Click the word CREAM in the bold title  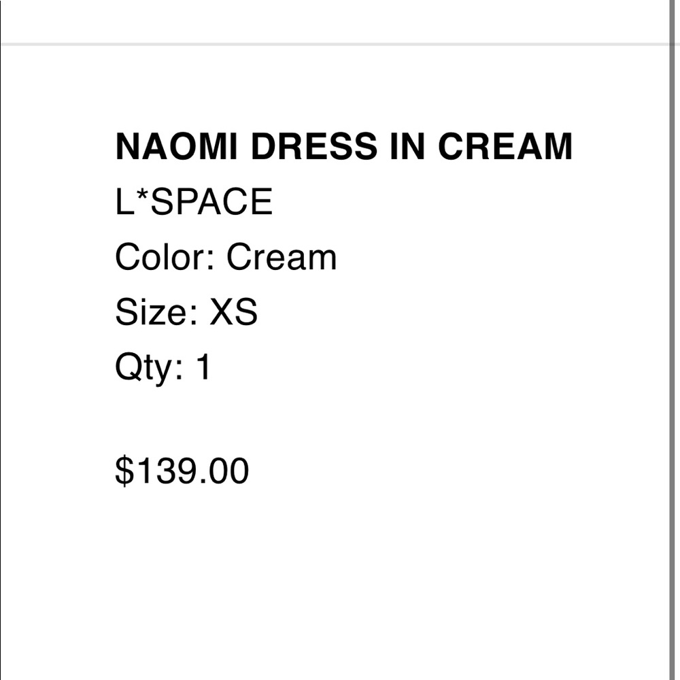coord(505,147)
